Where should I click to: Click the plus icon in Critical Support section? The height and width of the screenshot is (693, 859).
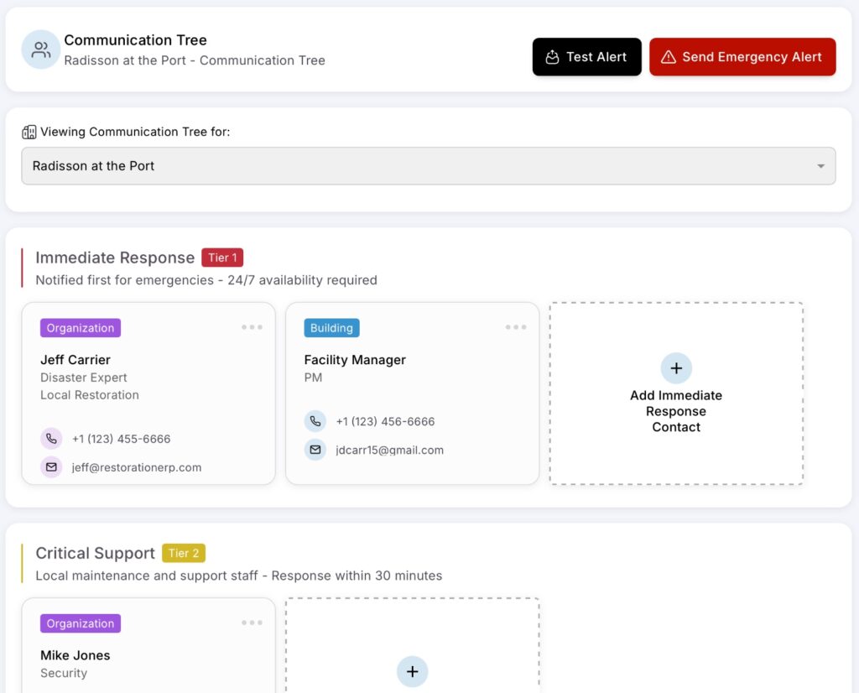[412, 671]
